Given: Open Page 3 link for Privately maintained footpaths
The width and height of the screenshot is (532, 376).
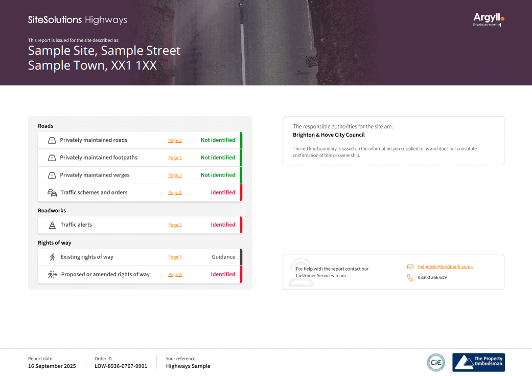Looking at the screenshot, I should (175, 158).
